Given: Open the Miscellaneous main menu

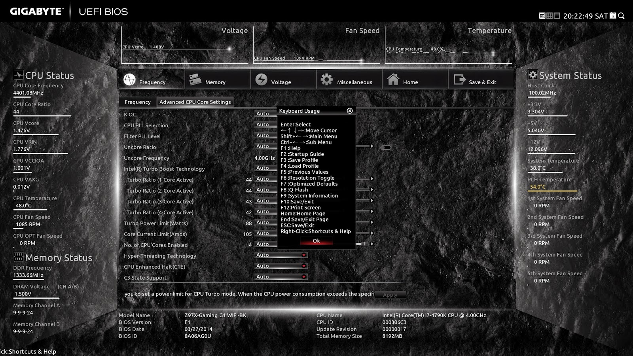Looking at the screenshot, I should 350,80.
